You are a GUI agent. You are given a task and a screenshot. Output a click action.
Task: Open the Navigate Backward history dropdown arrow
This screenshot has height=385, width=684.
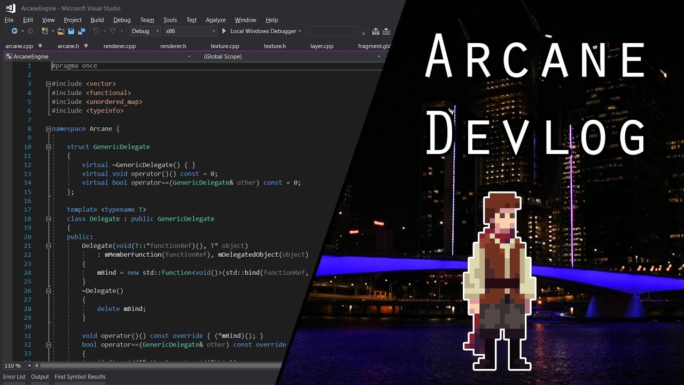(x=21, y=32)
